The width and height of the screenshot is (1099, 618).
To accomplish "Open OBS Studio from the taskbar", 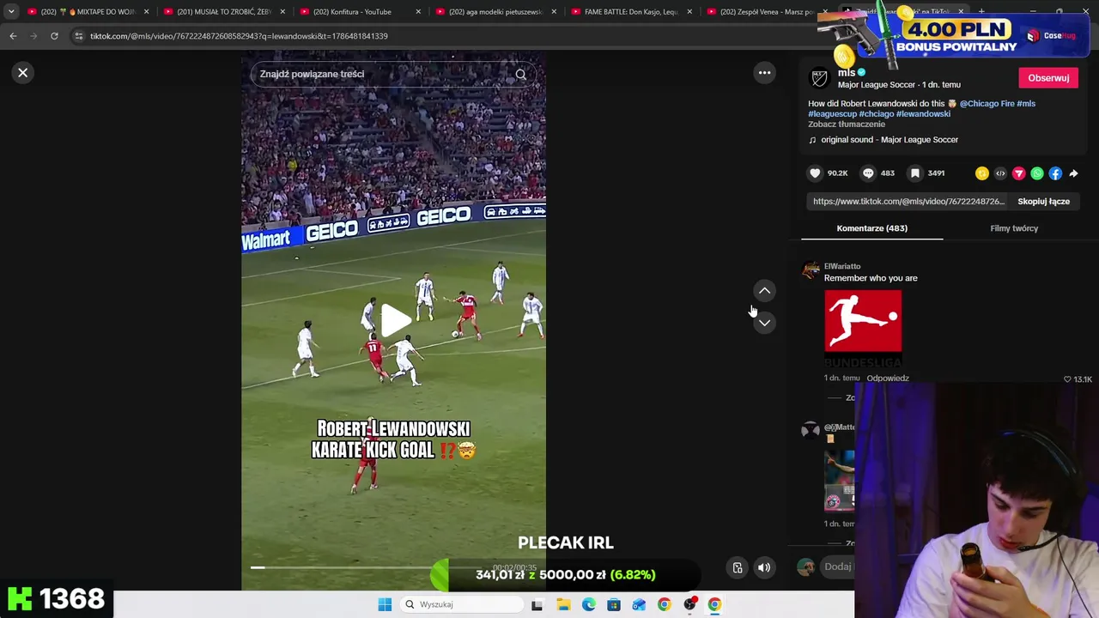I will pos(689,604).
